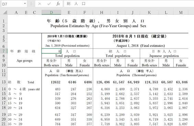Select column K header
Image resolution: width=194 pixels, height=126 pixels.
point(149,12)
